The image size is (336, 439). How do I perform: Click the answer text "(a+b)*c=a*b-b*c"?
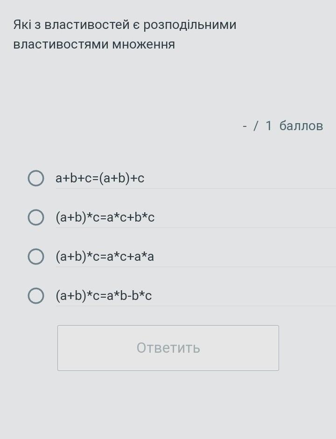coord(104,295)
